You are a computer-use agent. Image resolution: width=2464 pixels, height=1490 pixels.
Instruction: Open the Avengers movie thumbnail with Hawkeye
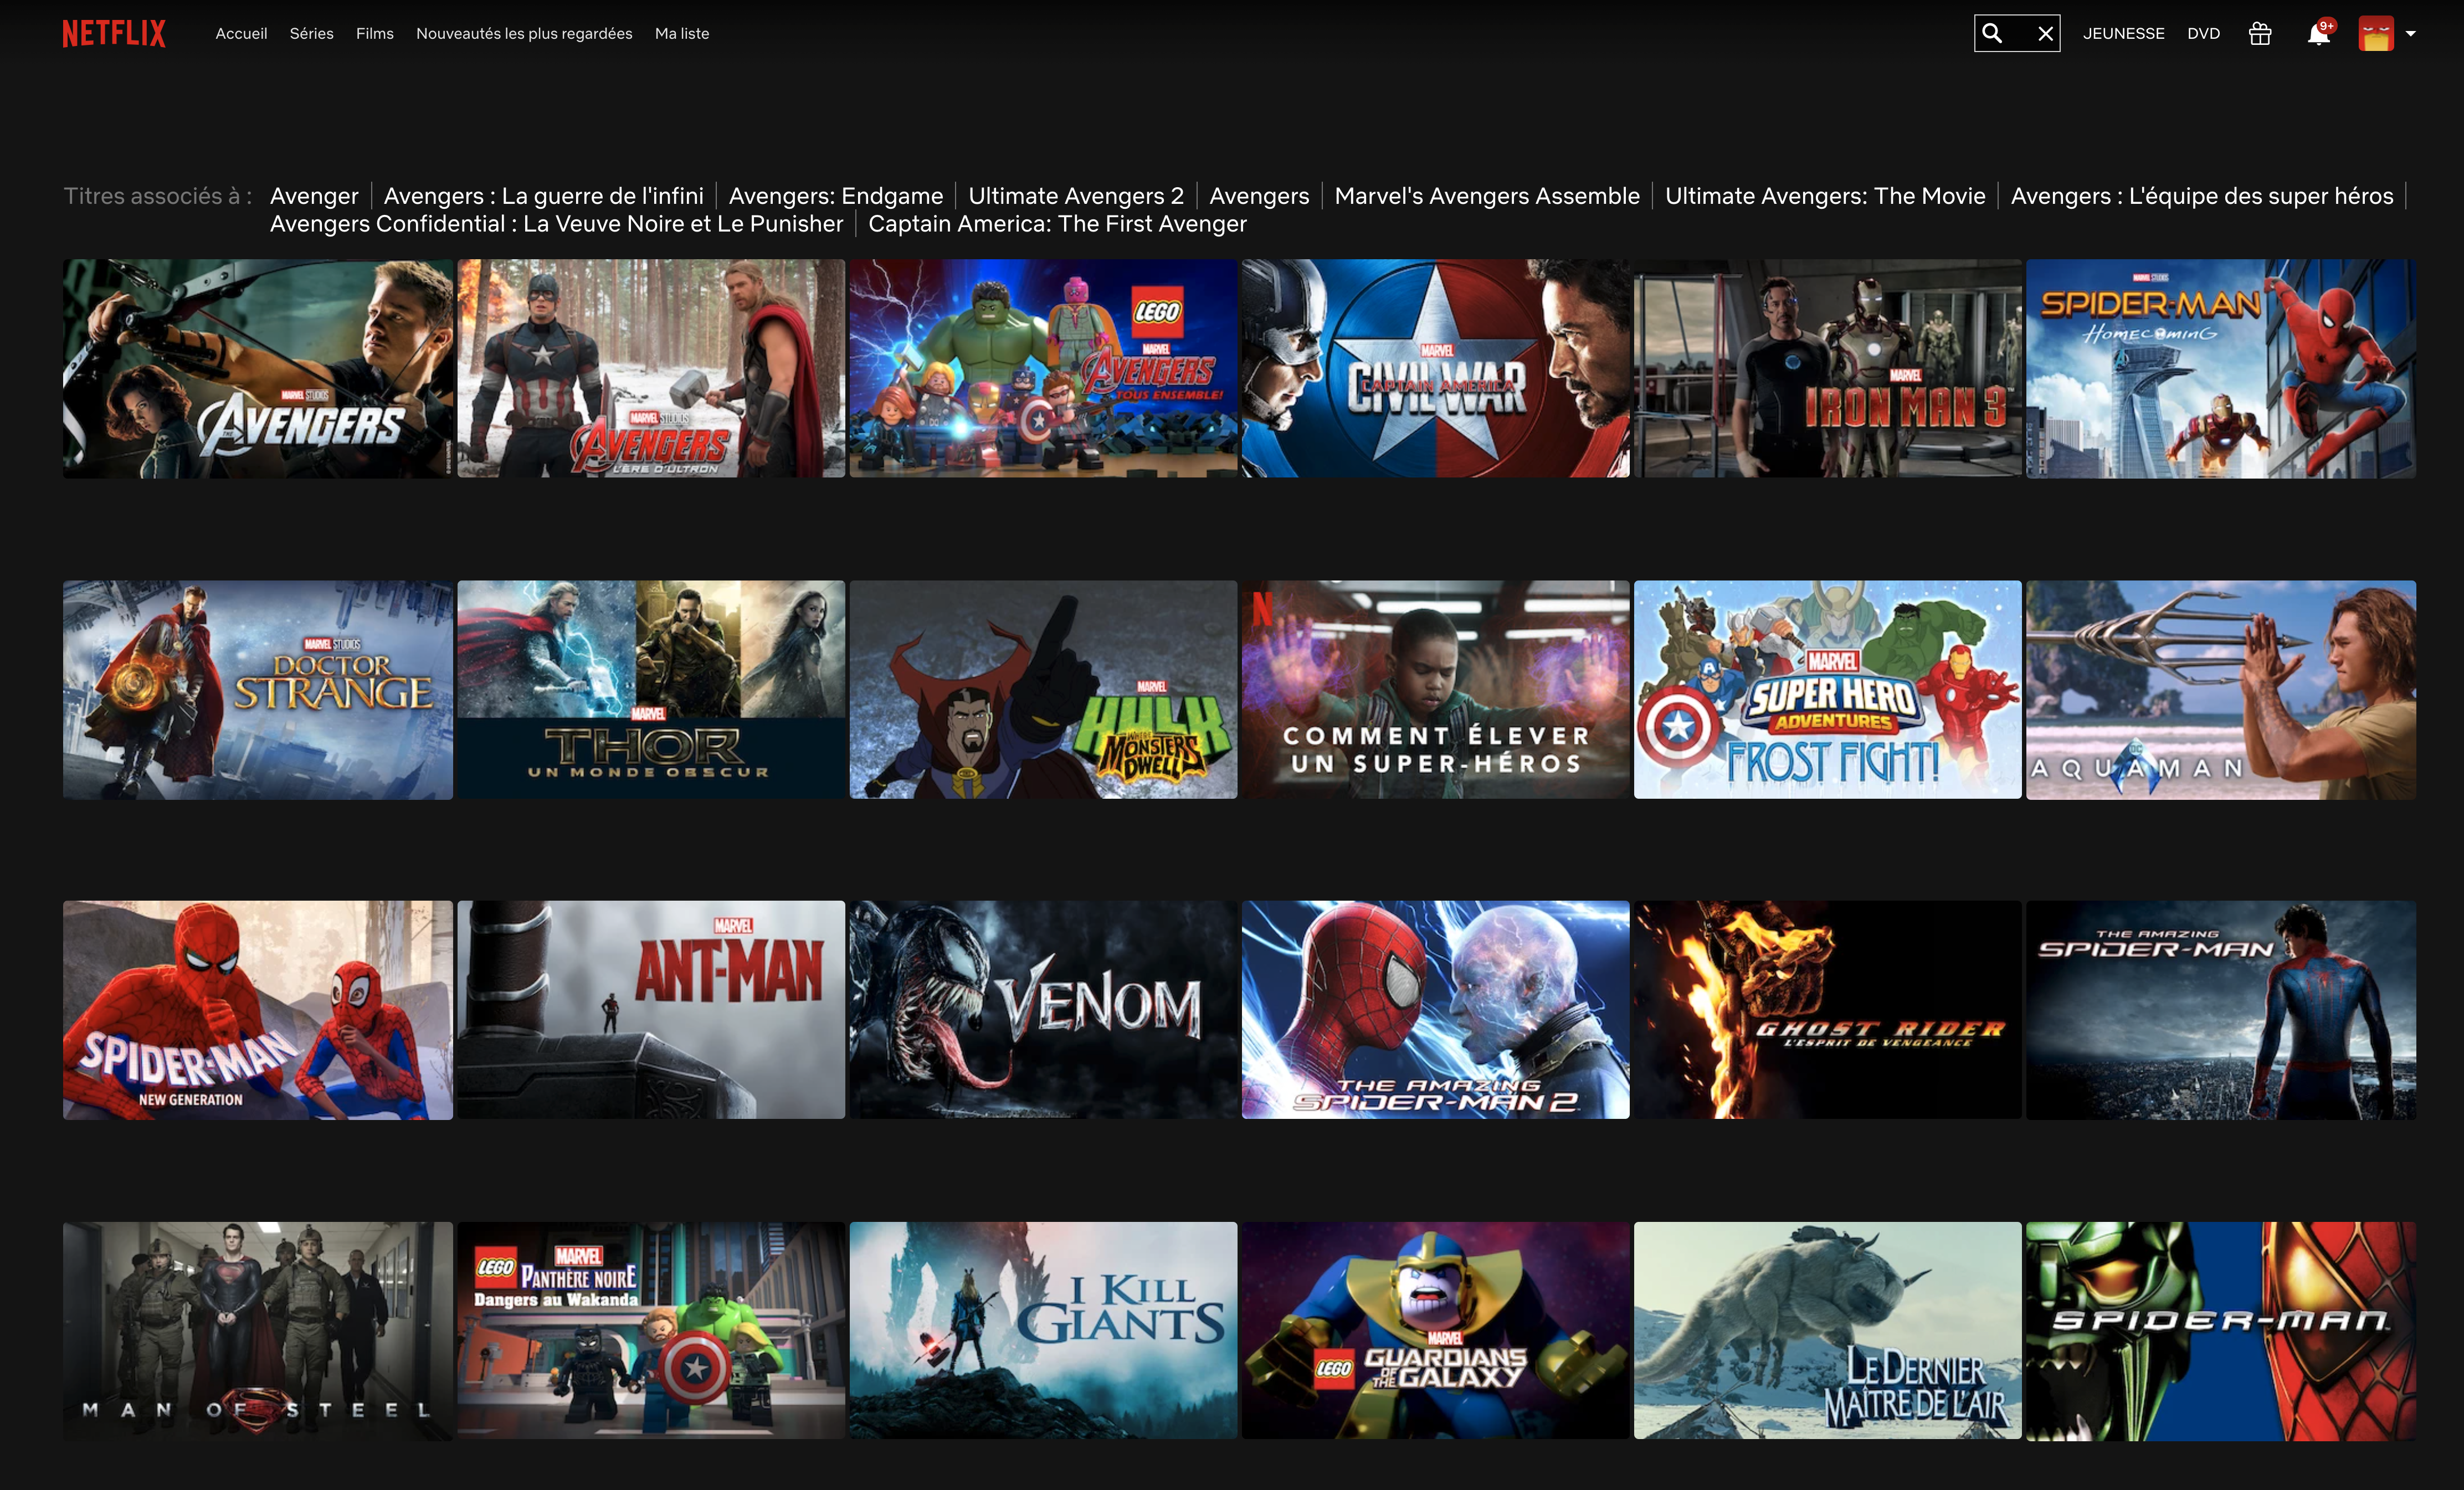[258, 369]
